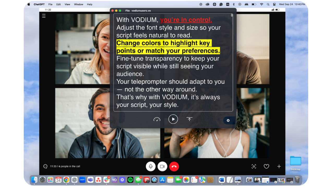
Task: Click the vodiumusers.vo file title
Action: coord(141,11)
